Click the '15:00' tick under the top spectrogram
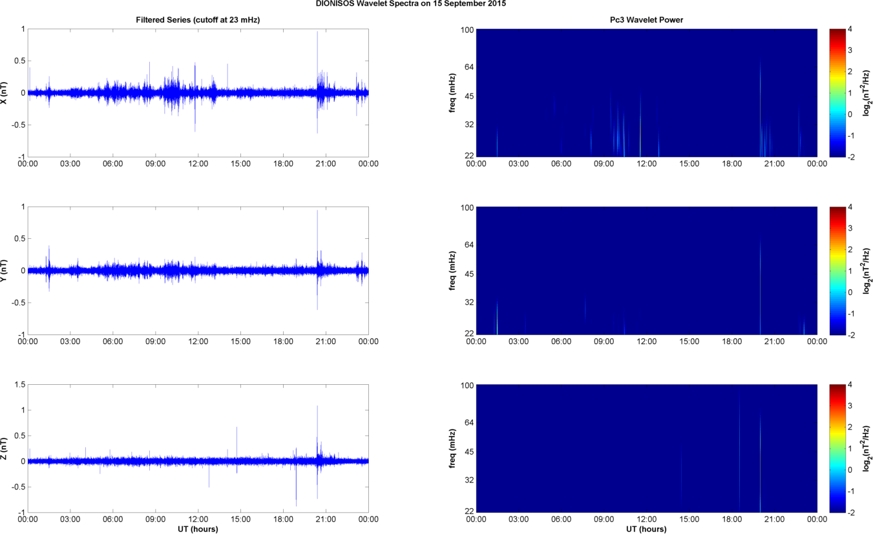Screen dimensions: 873x534 point(689,164)
